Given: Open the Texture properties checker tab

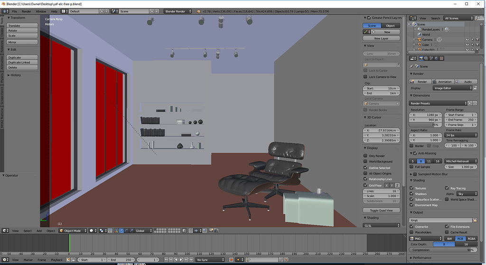Looking at the screenshot, I should [x=442, y=58].
